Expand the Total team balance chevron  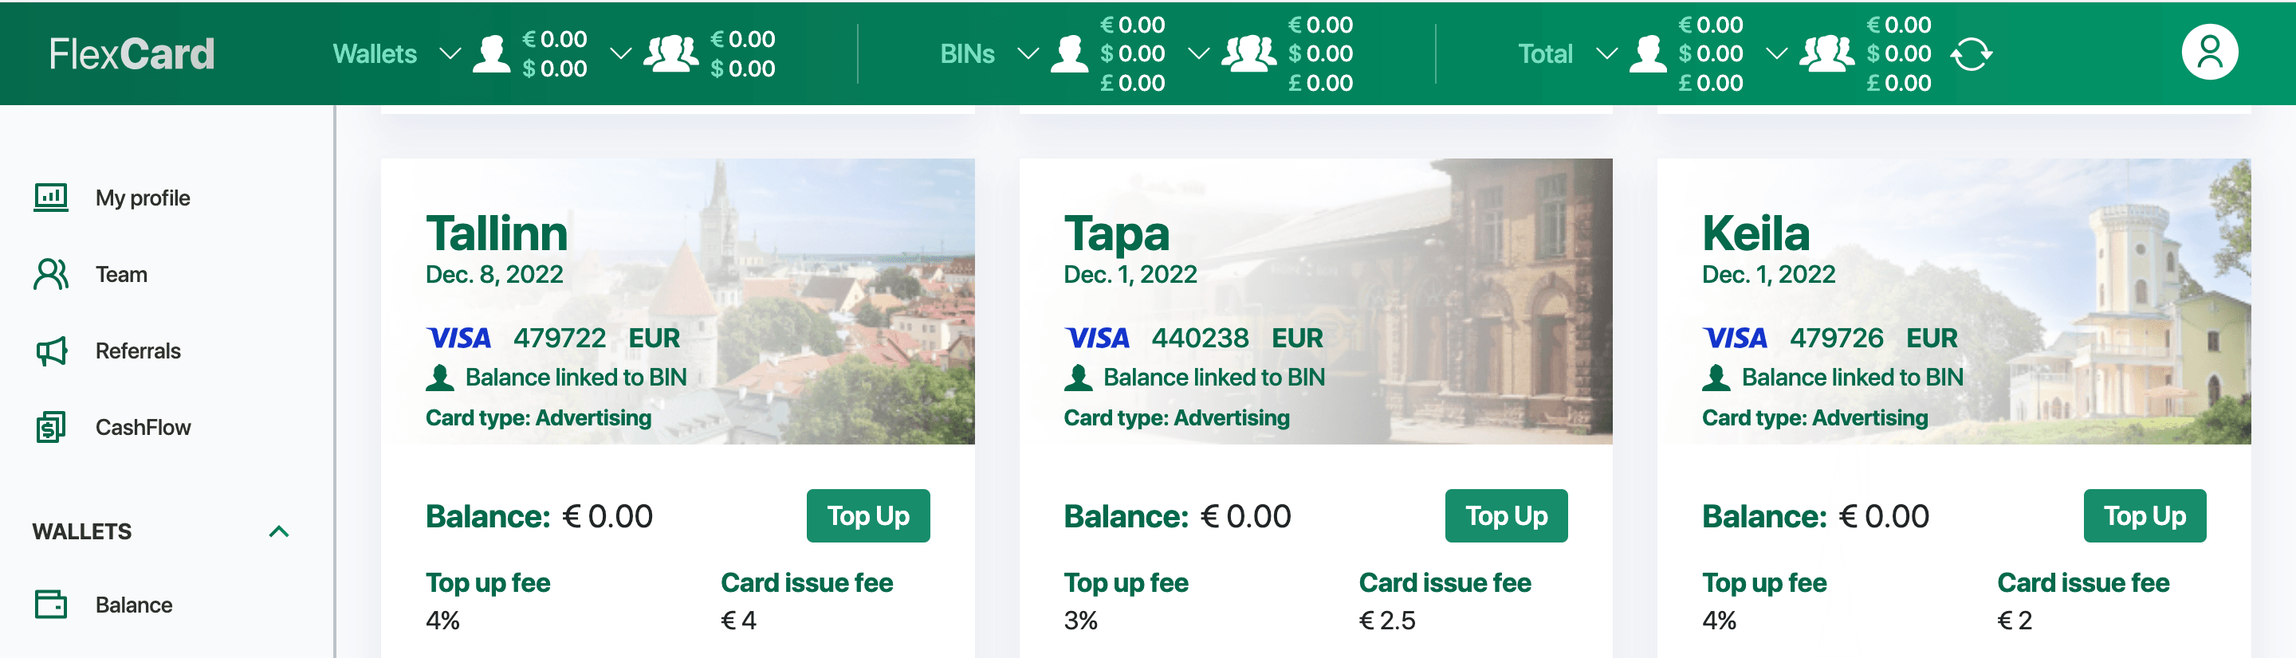pyautogui.click(x=1776, y=53)
